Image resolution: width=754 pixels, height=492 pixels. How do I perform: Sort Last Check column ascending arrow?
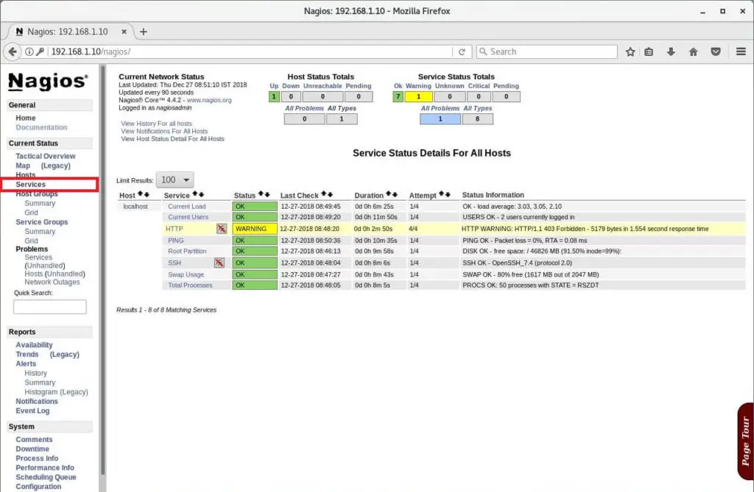pyautogui.click(x=324, y=193)
